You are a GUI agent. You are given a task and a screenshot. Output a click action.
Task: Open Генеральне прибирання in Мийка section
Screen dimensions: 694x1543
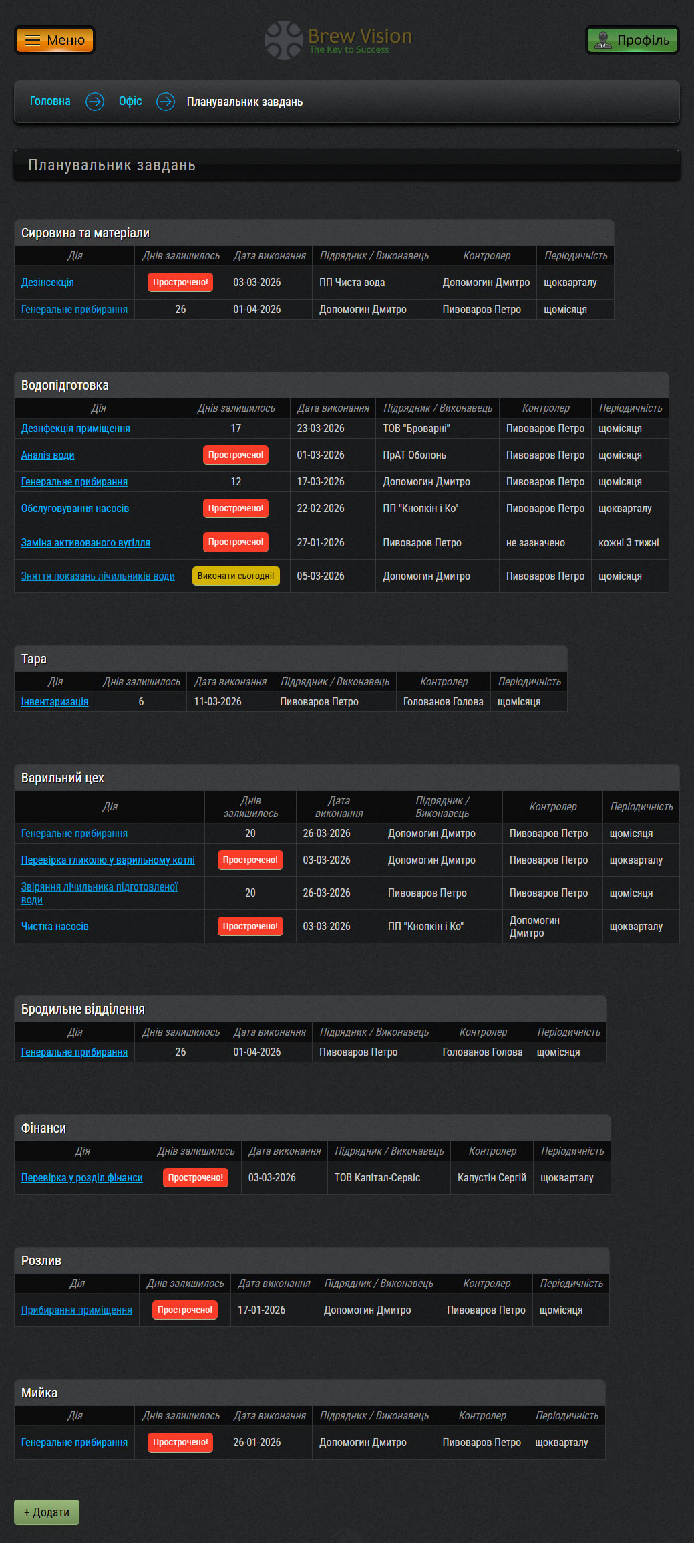point(74,1443)
